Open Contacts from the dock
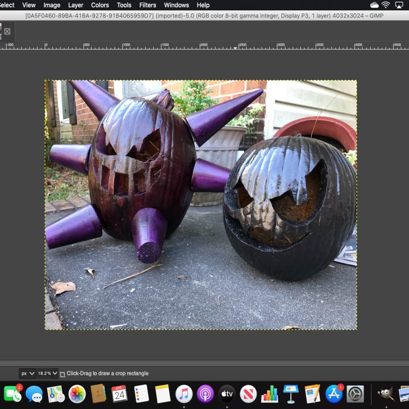This screenshot has width=409, height=409. (98, 394)
